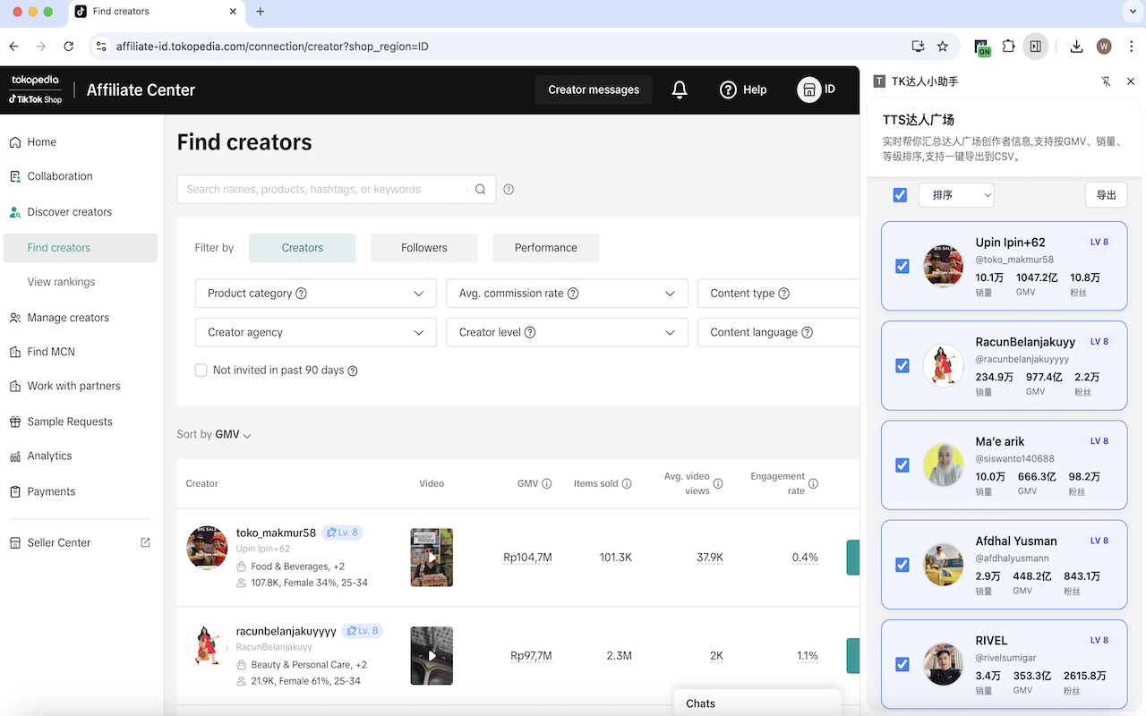
Task: Open Find MCN in sidebar
Action: click(x=51, y=352)
